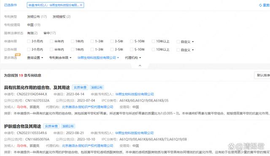Check 3个月内 under 申请年限
The width and height of the screenshot is (270, 156).
coord(29,41)
